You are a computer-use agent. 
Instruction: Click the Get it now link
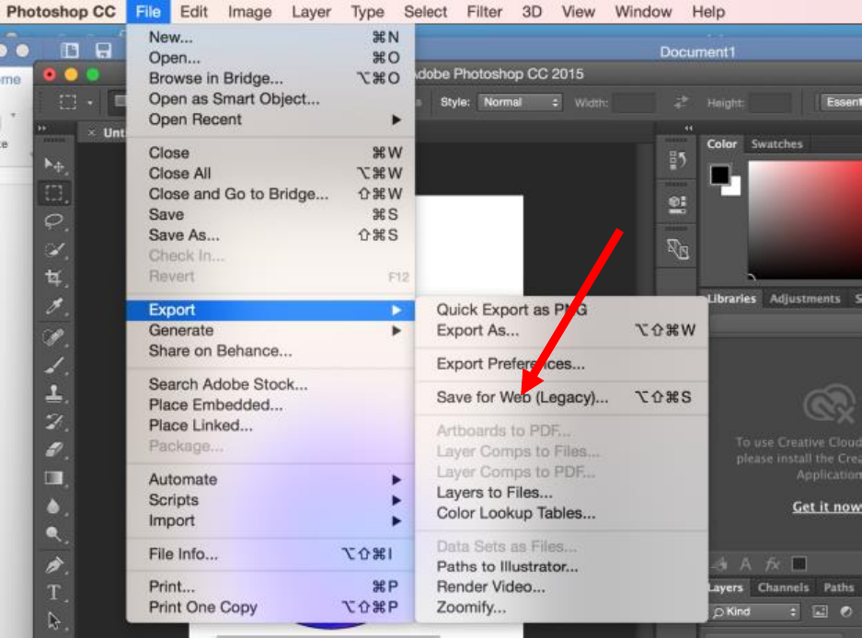827,507
